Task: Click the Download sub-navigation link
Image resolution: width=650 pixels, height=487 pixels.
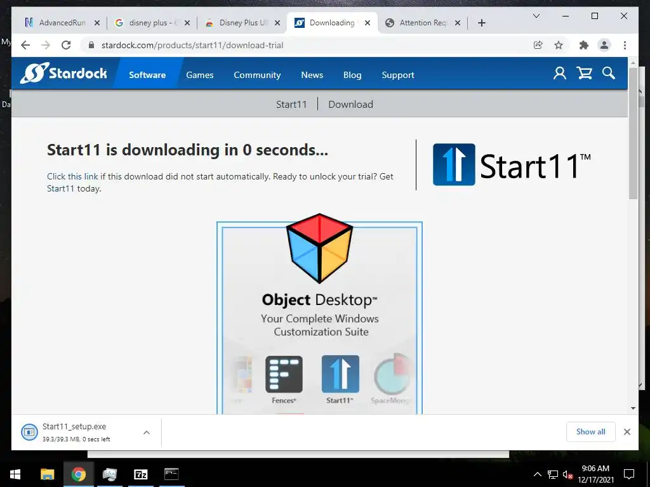Action: coord(350,105)
